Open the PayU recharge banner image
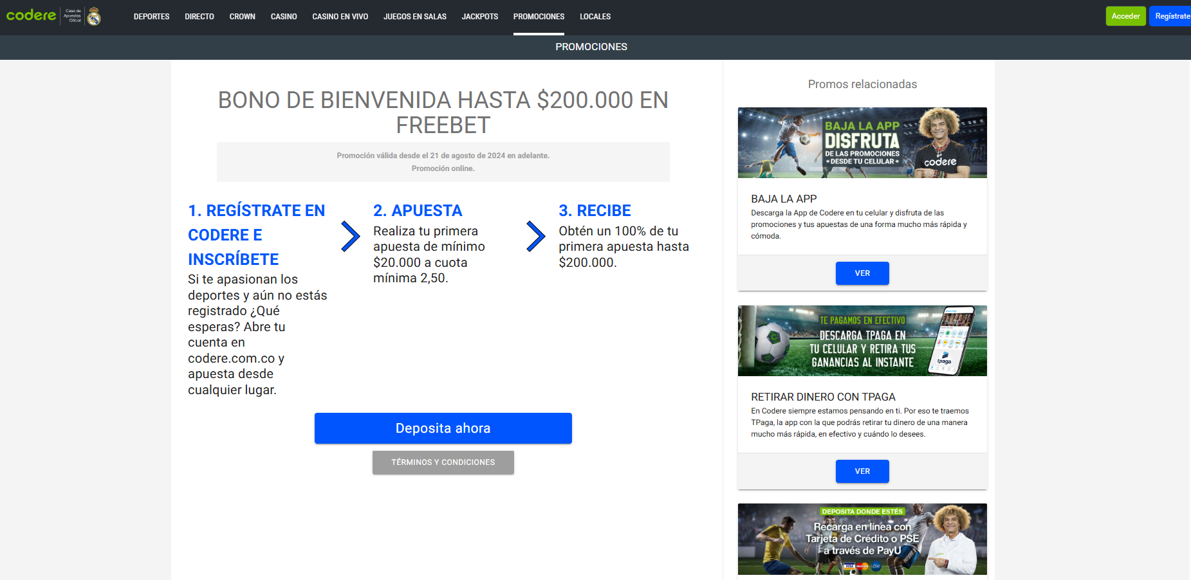 pos(862,539)
